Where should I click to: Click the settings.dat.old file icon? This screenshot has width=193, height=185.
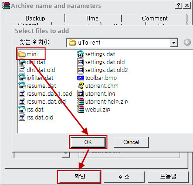pyautogui.click(x=80, y=62)
